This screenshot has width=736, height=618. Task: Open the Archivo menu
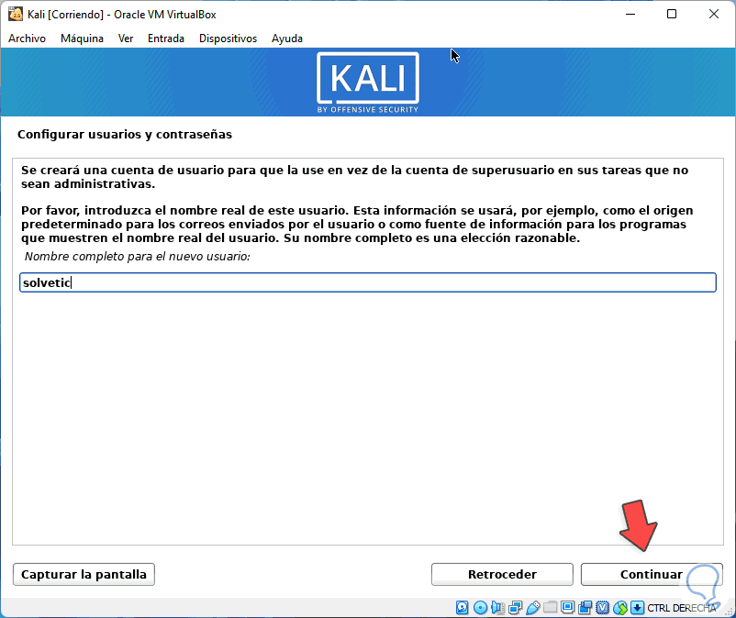point(27,39)
